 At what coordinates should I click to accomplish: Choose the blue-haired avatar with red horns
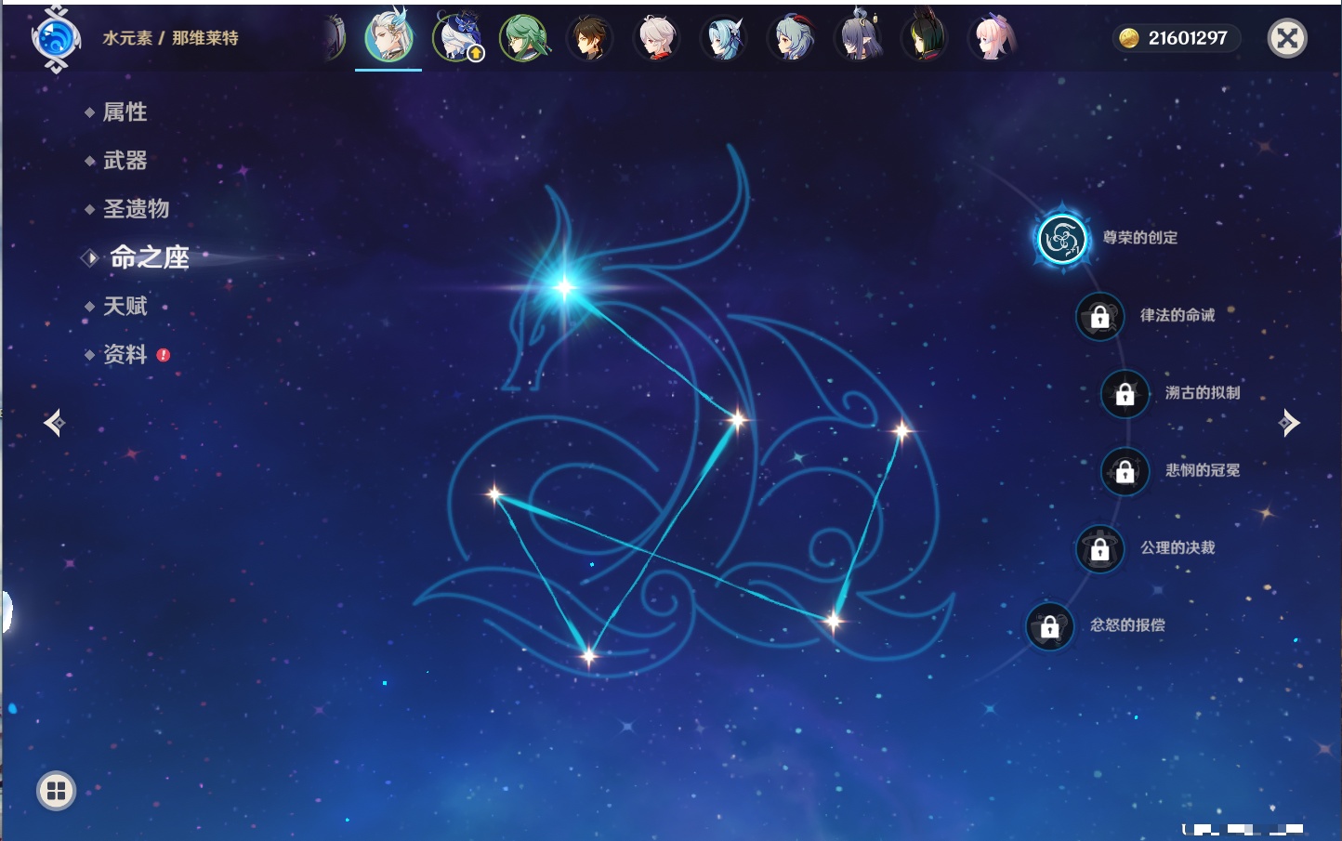click(x=791, y=38)
